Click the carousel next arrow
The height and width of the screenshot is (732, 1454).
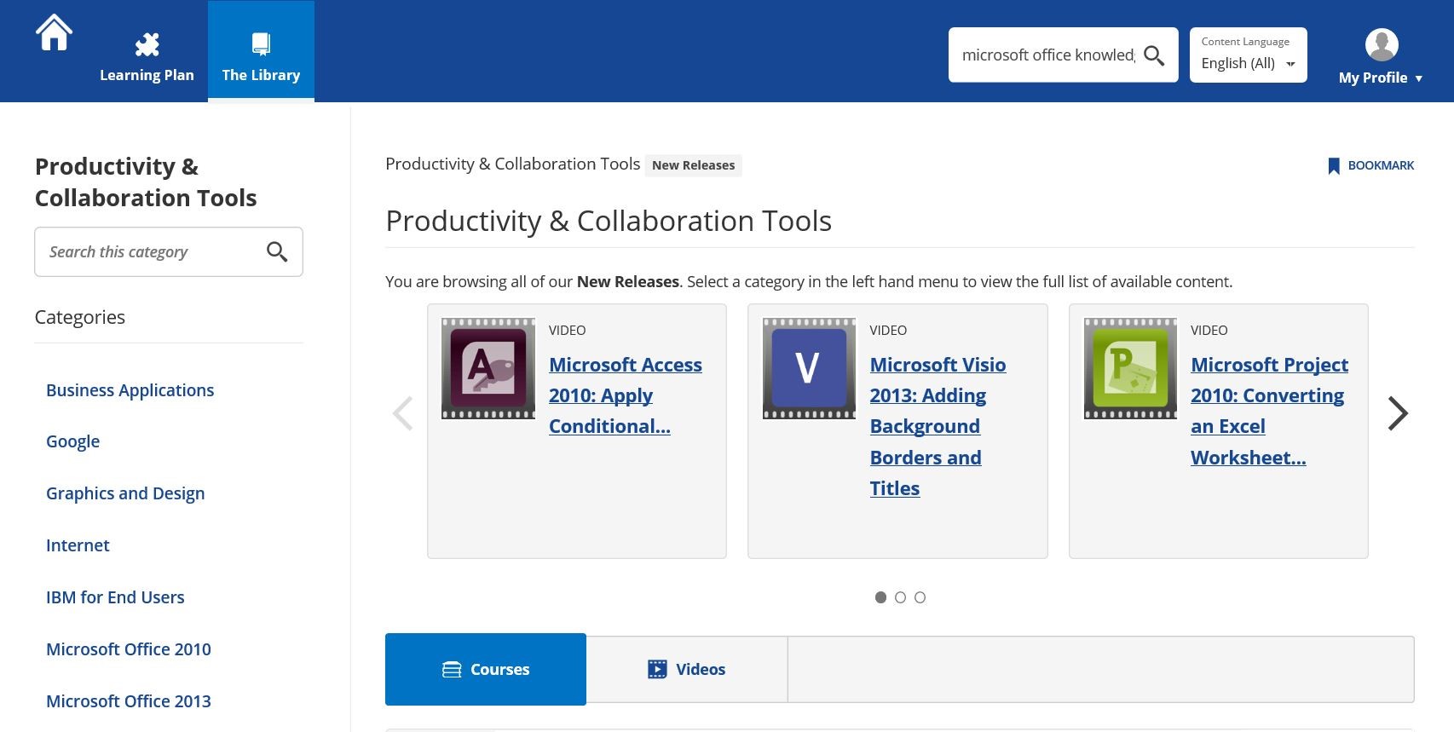1397,413
